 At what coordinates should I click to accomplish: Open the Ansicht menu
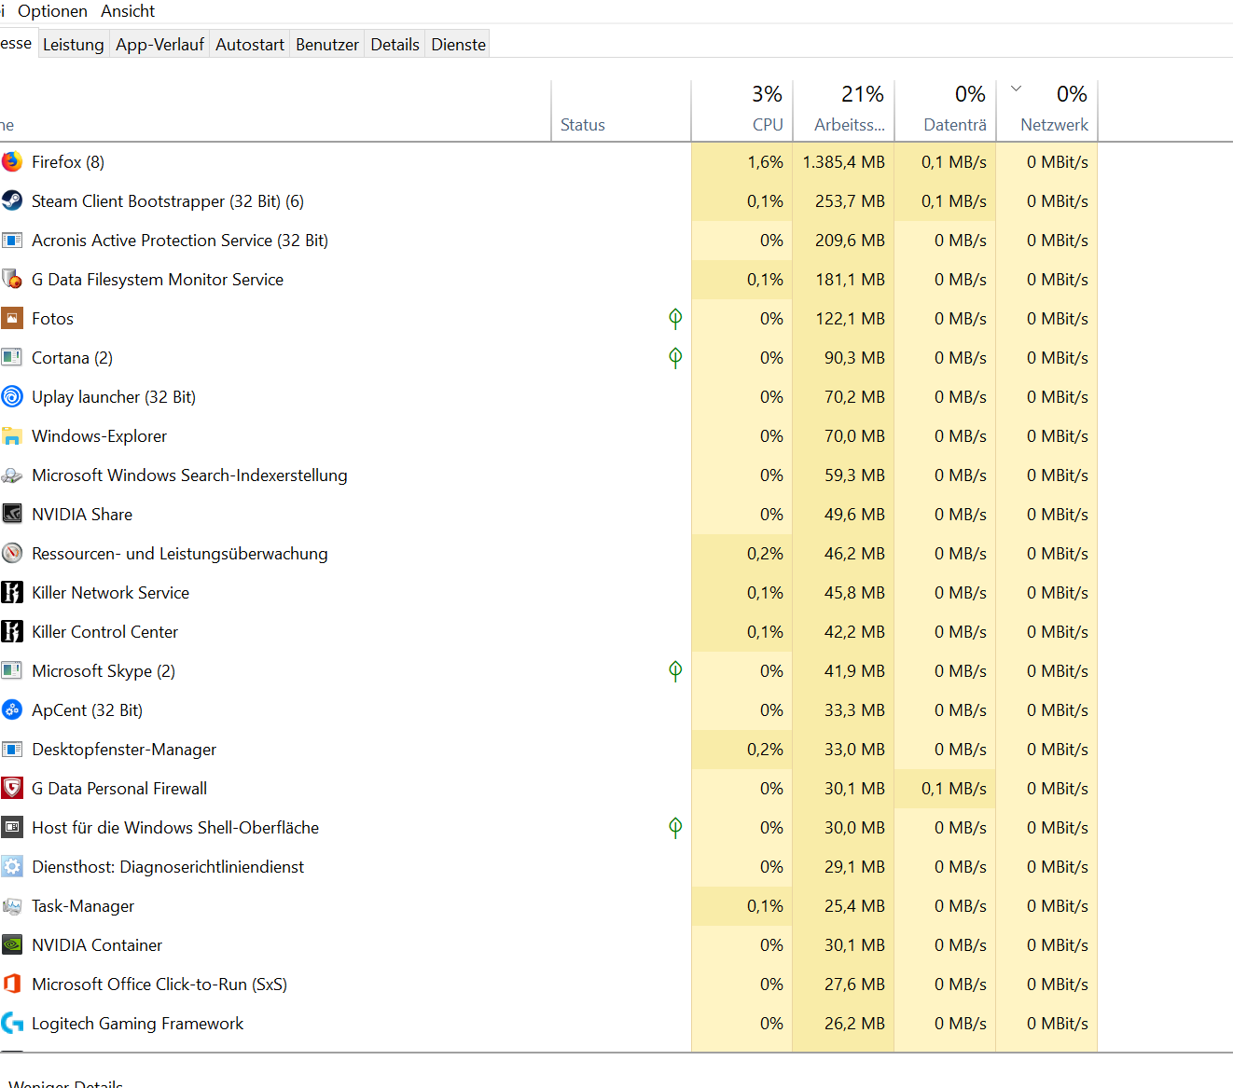point(128,11)
